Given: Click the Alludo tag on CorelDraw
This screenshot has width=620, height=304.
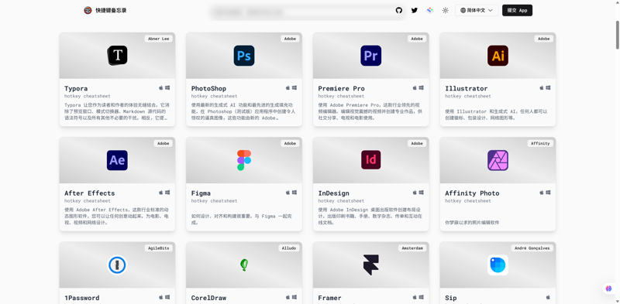Looking at the screenshot, I should point(289,248).
